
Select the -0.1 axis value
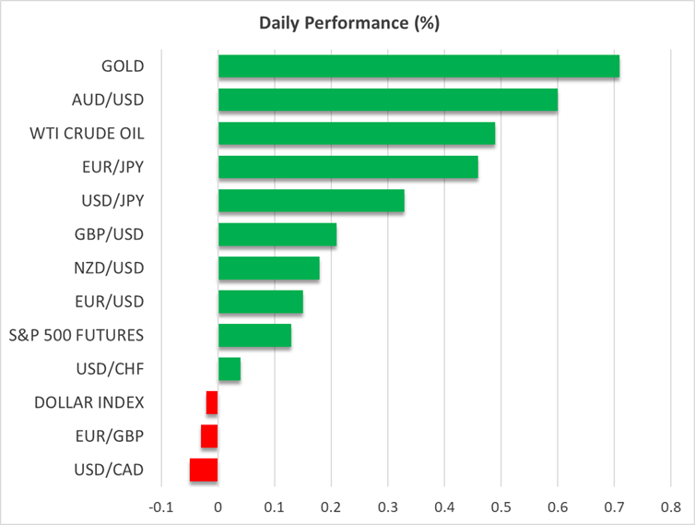[x=160, y=507]
